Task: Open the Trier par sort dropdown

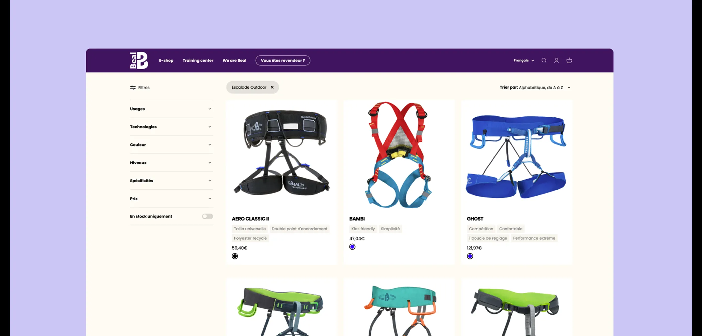Action: [x=535, y=88]
